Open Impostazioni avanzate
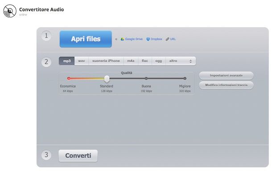The height and width of the screenshot is (174, 272). (x=226, y=76)
